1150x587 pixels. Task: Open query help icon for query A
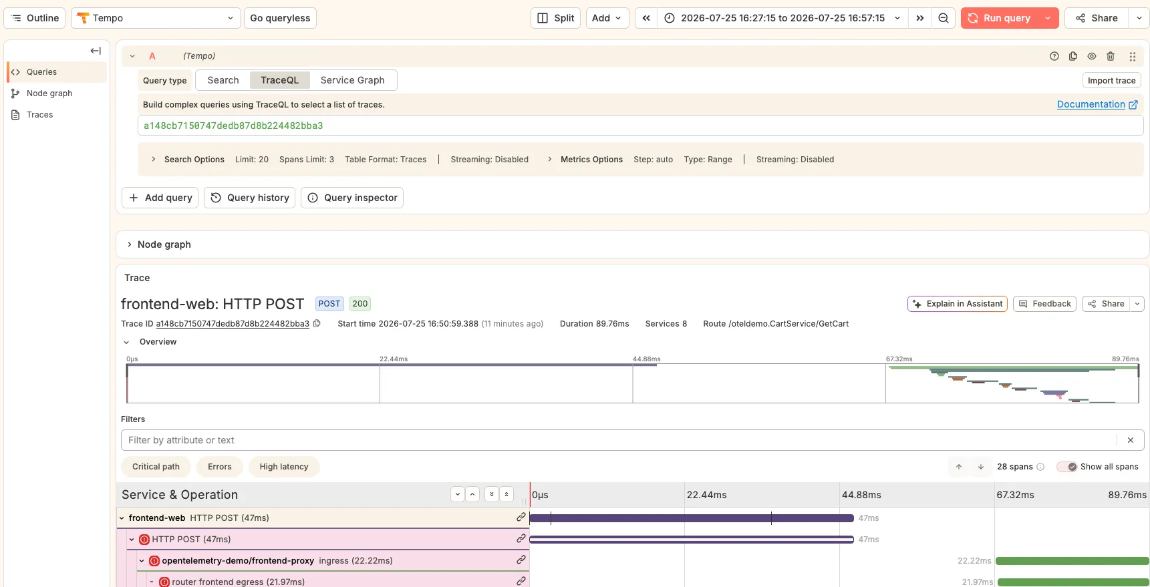tap(1054, 56)
